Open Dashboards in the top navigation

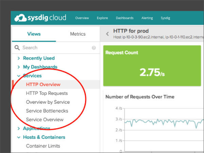(125, 18)
